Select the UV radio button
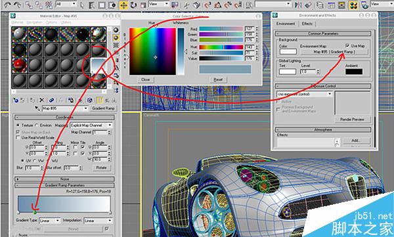Image resolution: width=394 pixels, height=237 pixels. tap(22, 160)
